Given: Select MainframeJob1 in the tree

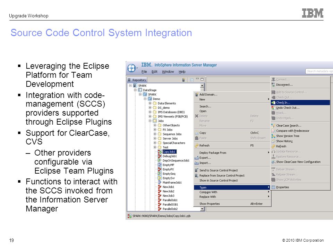Looking at the screenshot, I should (172, 182).
